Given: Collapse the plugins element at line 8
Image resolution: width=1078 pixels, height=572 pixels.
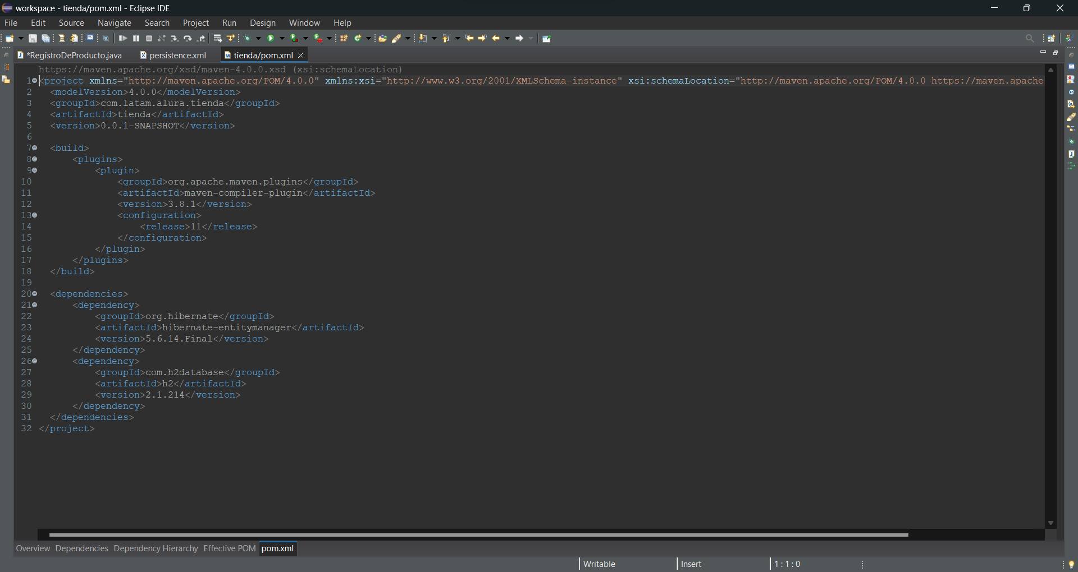Looking at the screenshot, I should [x=35, y=159].
